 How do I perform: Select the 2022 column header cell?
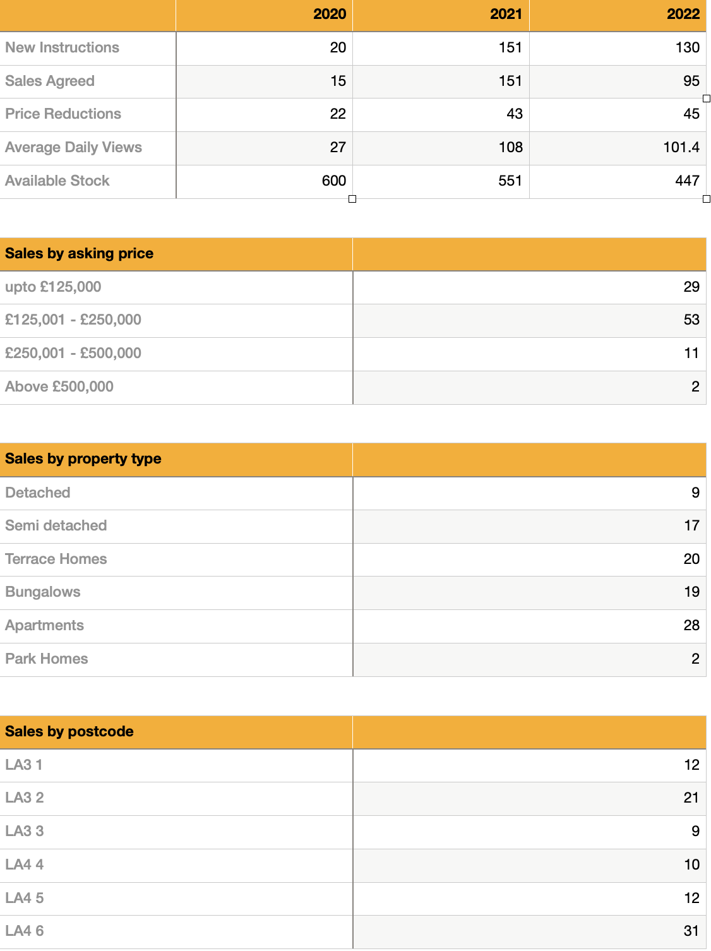pyautogui.click(x=618, y=15)
